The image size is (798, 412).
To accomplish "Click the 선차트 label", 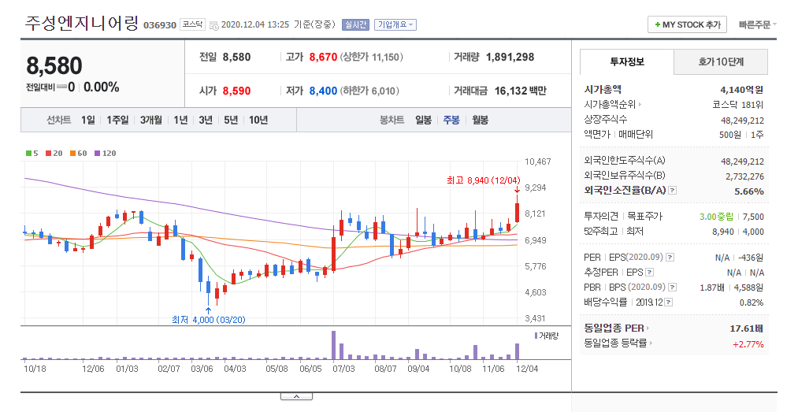I will click(x=59, y=120).
